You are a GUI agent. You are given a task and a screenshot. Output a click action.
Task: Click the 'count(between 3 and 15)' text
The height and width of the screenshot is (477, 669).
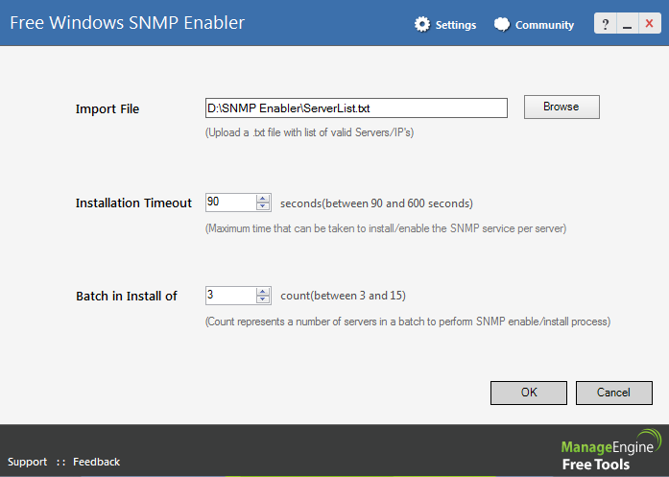click(343, 296)
